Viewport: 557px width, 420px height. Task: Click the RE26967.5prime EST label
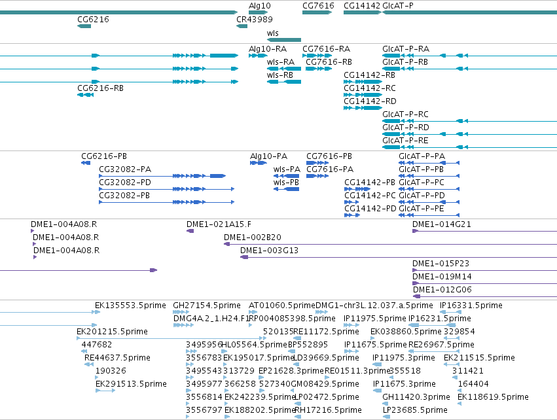coord(441,345)
